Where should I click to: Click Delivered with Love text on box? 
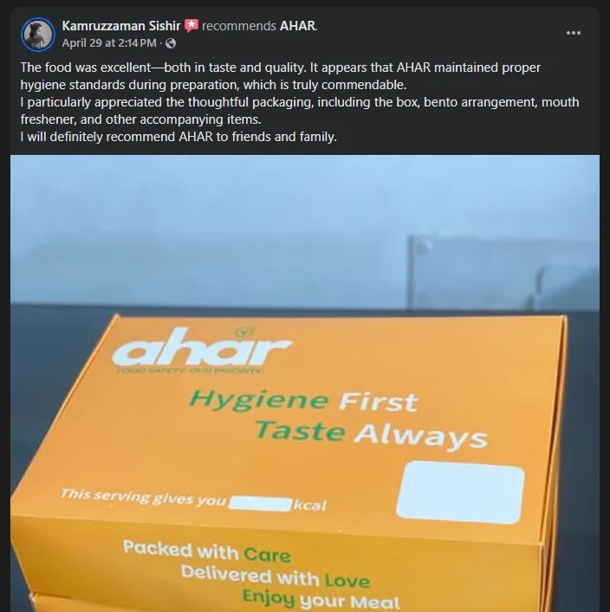click(x=275, y=577)
